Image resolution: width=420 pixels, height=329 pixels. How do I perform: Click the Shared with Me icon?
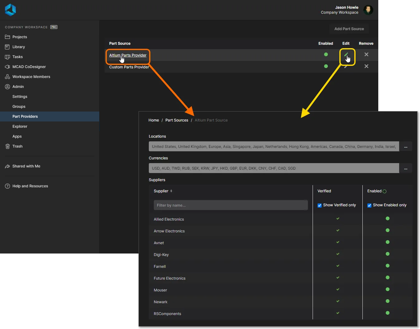(x=7, y=166)
